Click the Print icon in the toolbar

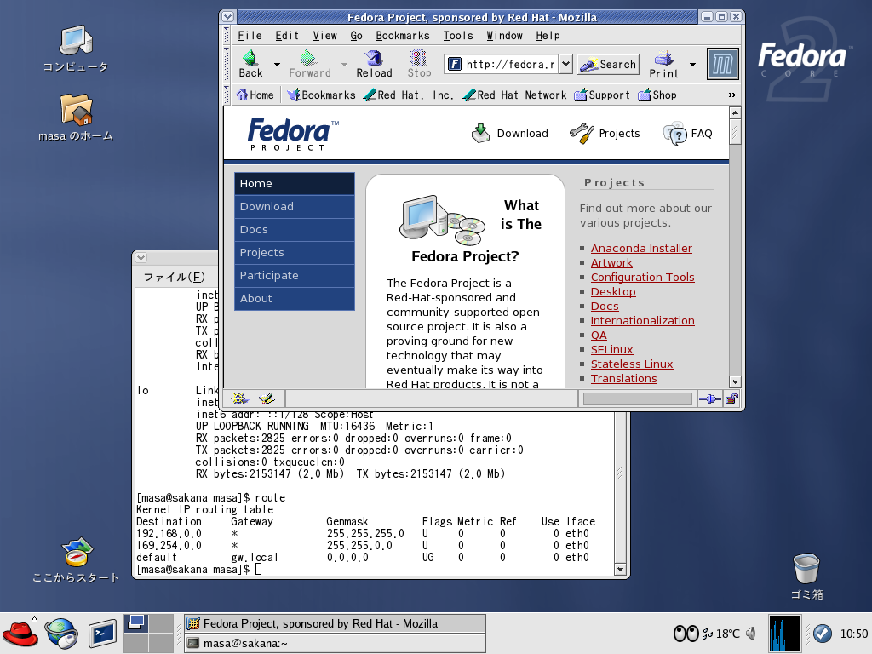point(663,59)
